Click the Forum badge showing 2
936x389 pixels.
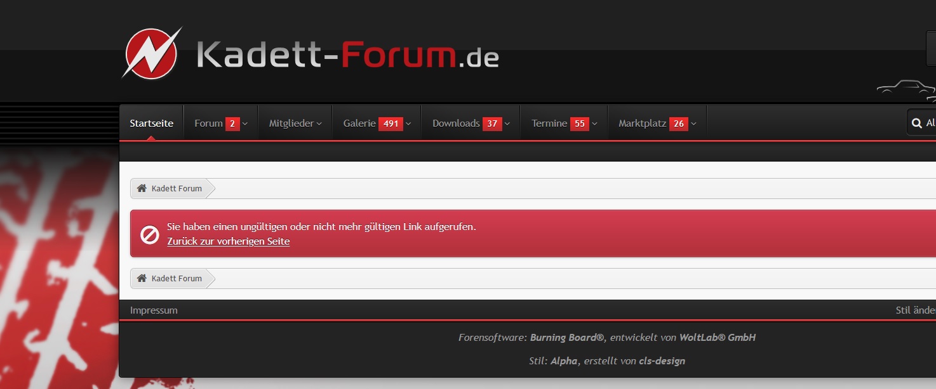[x=232, y=124]
